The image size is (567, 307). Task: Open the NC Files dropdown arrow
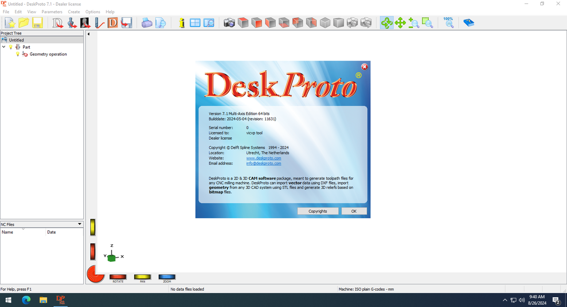pyautogui.click(x=80, y=224)
